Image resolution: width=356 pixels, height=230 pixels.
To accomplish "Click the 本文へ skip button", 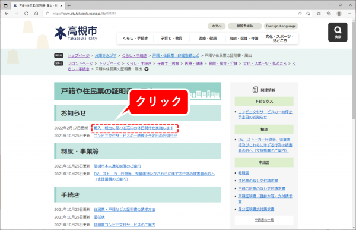I will click(x=217, y=26).
